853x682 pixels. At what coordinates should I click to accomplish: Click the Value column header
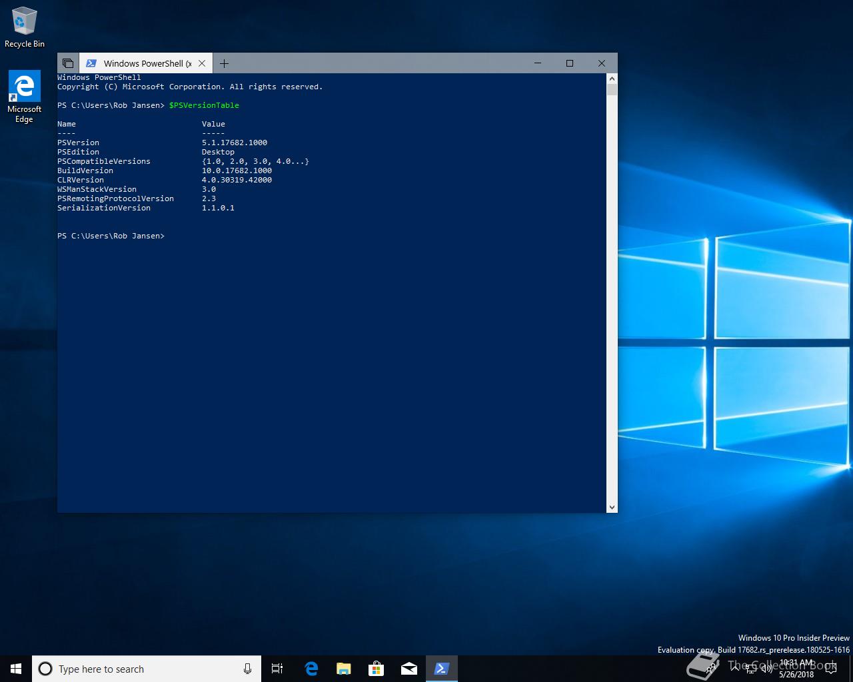tap(213, 124)
